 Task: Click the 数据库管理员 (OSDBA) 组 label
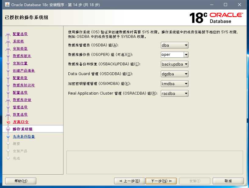[x=93, y=45]
